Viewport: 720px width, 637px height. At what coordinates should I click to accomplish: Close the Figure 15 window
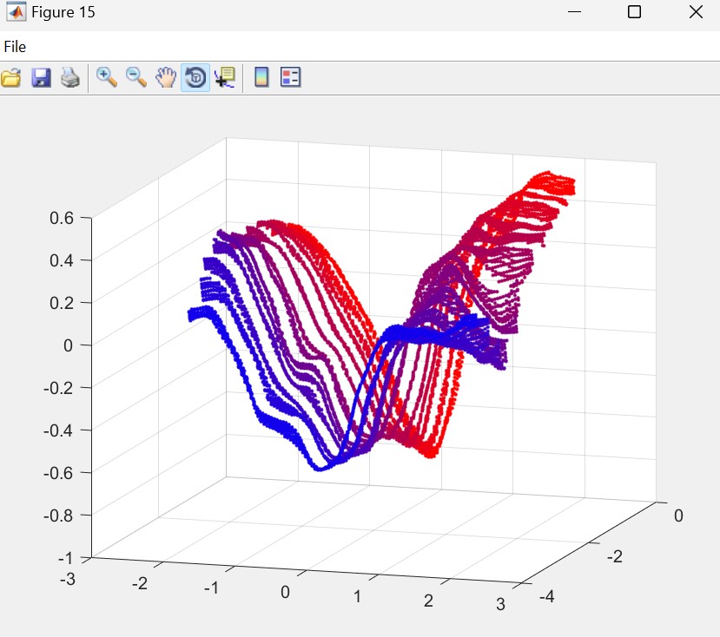coord(695,12)
